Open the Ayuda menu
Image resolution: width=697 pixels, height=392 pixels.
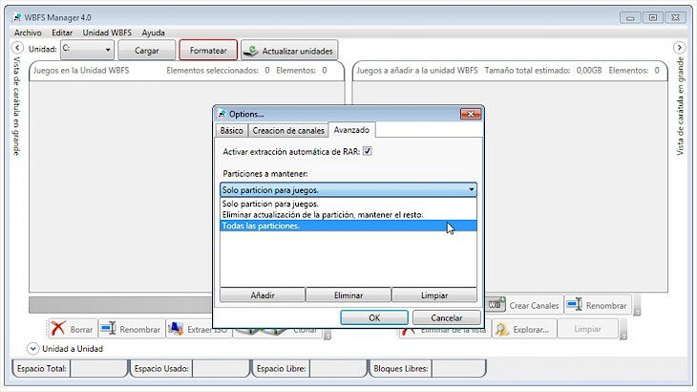tap(153, 33)
